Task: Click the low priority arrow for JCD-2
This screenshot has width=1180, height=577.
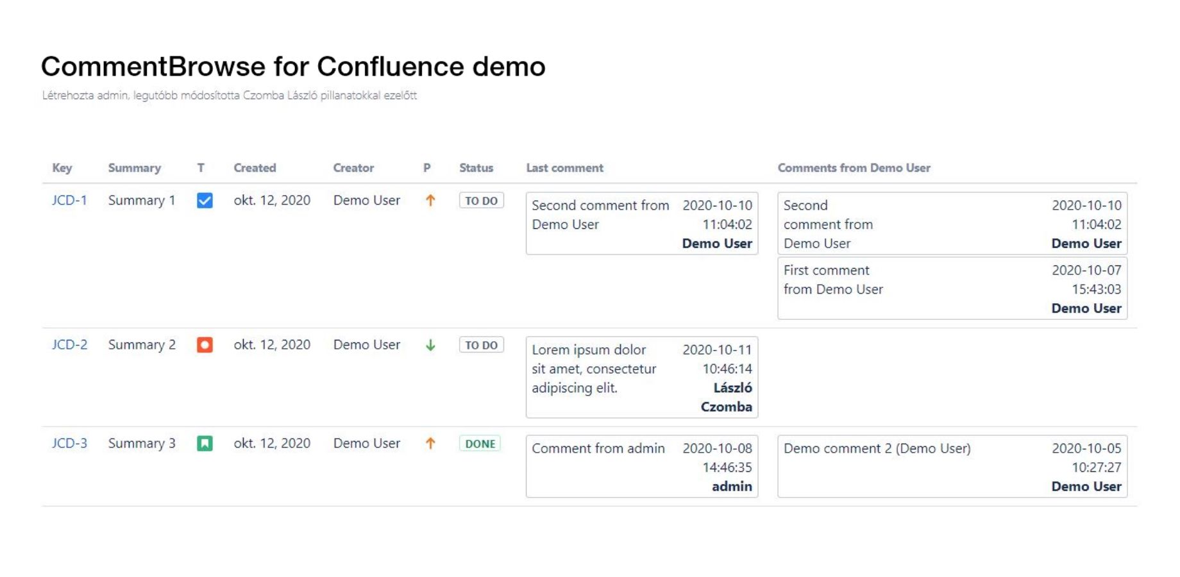Action: [x=430, y=345]
